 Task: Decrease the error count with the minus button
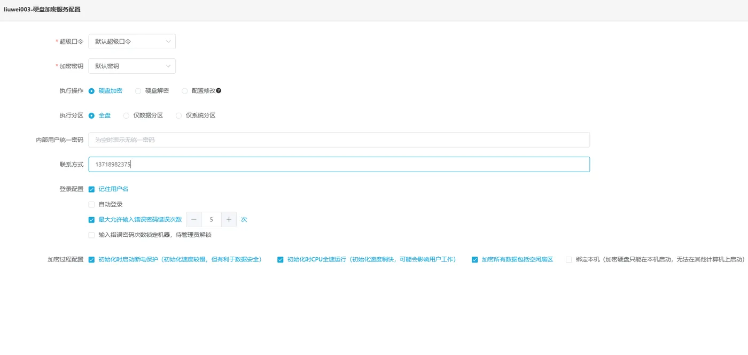194,219
